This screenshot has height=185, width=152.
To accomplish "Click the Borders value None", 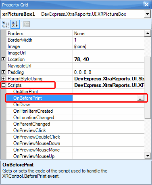I will pyautogui.click(x=79, y=34).
